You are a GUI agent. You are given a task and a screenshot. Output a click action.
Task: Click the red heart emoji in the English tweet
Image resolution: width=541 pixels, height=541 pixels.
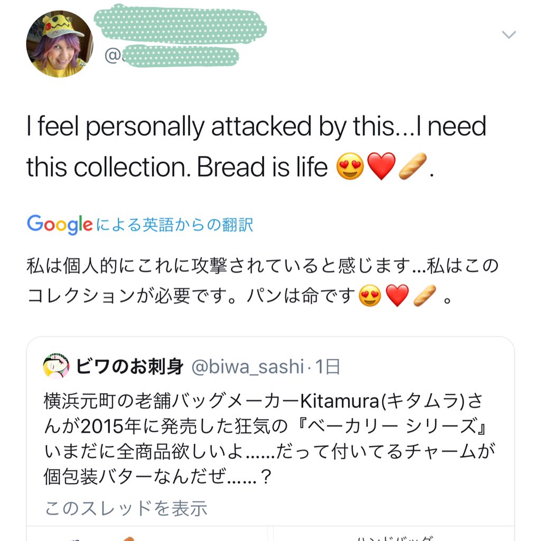[x=381, y=167]
